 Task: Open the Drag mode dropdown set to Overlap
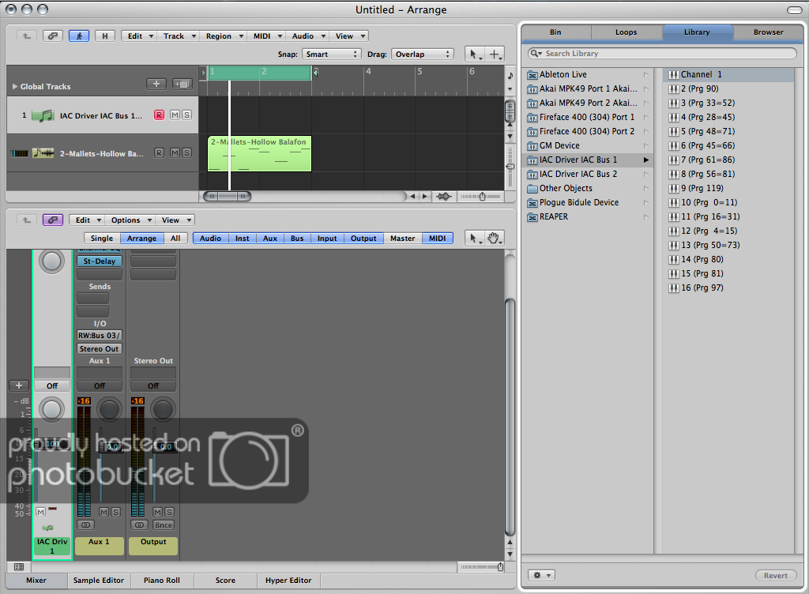point(423,55)
